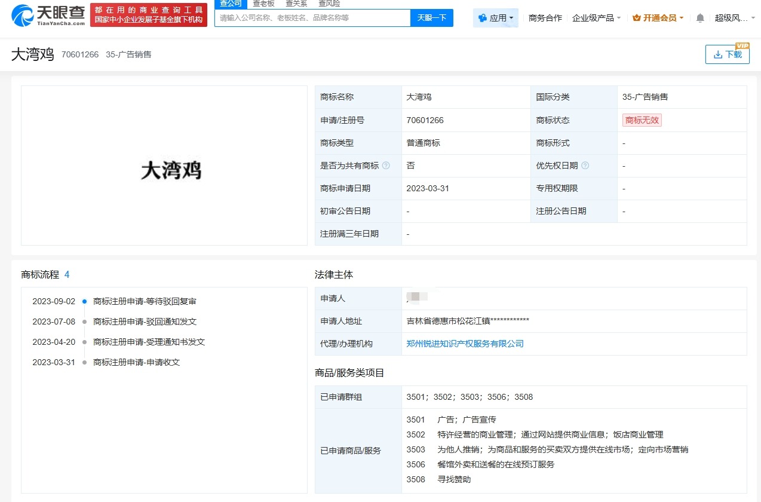Click the 商标无效 status badge
Screen dimensions: 761x502
642,120
